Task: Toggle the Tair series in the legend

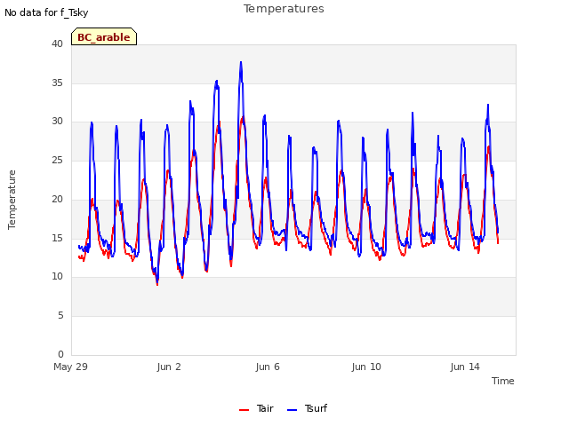Action: (256, 408)
